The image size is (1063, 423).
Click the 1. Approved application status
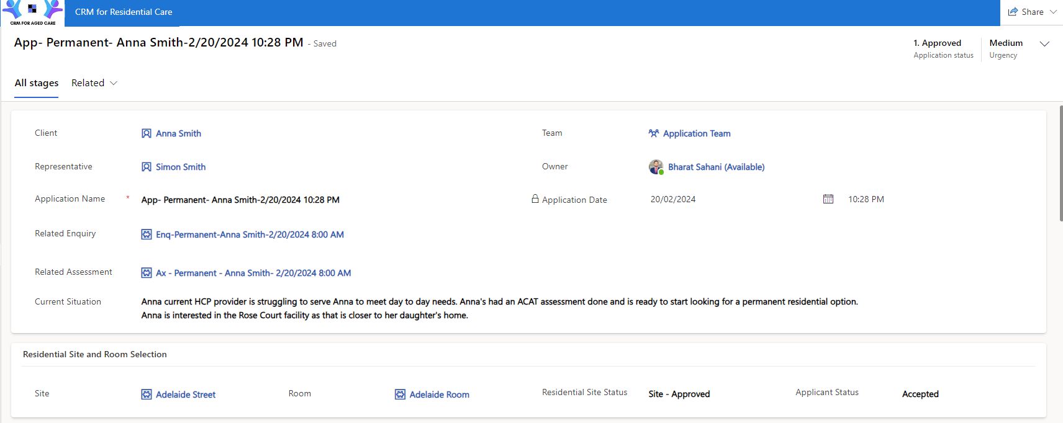coord(937,43)
